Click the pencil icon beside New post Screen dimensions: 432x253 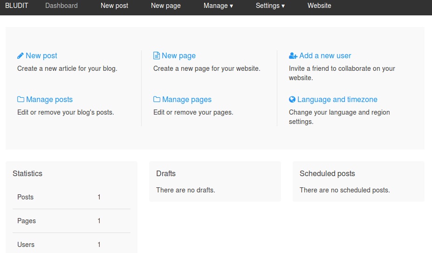pos(21,56)
